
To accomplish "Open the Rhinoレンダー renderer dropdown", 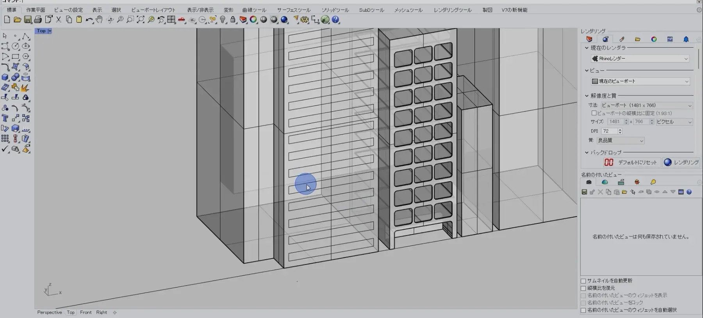I will click(x=640, y=59).
